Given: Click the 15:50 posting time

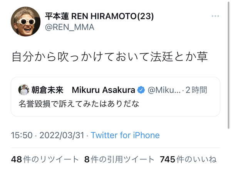Looking at the screenshot, I should click(22, 135).
